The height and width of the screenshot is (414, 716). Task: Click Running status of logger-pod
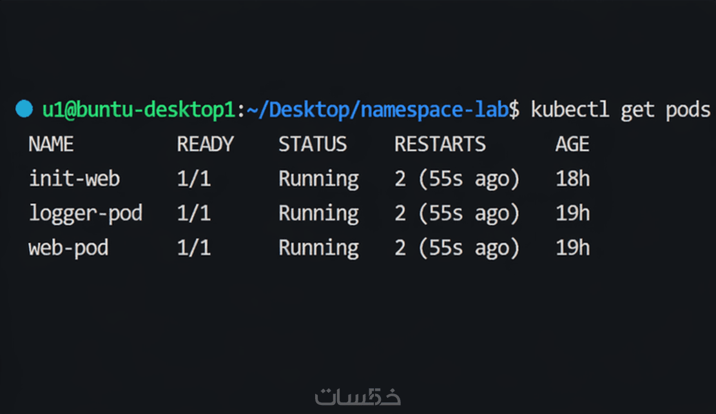point(318,213)
